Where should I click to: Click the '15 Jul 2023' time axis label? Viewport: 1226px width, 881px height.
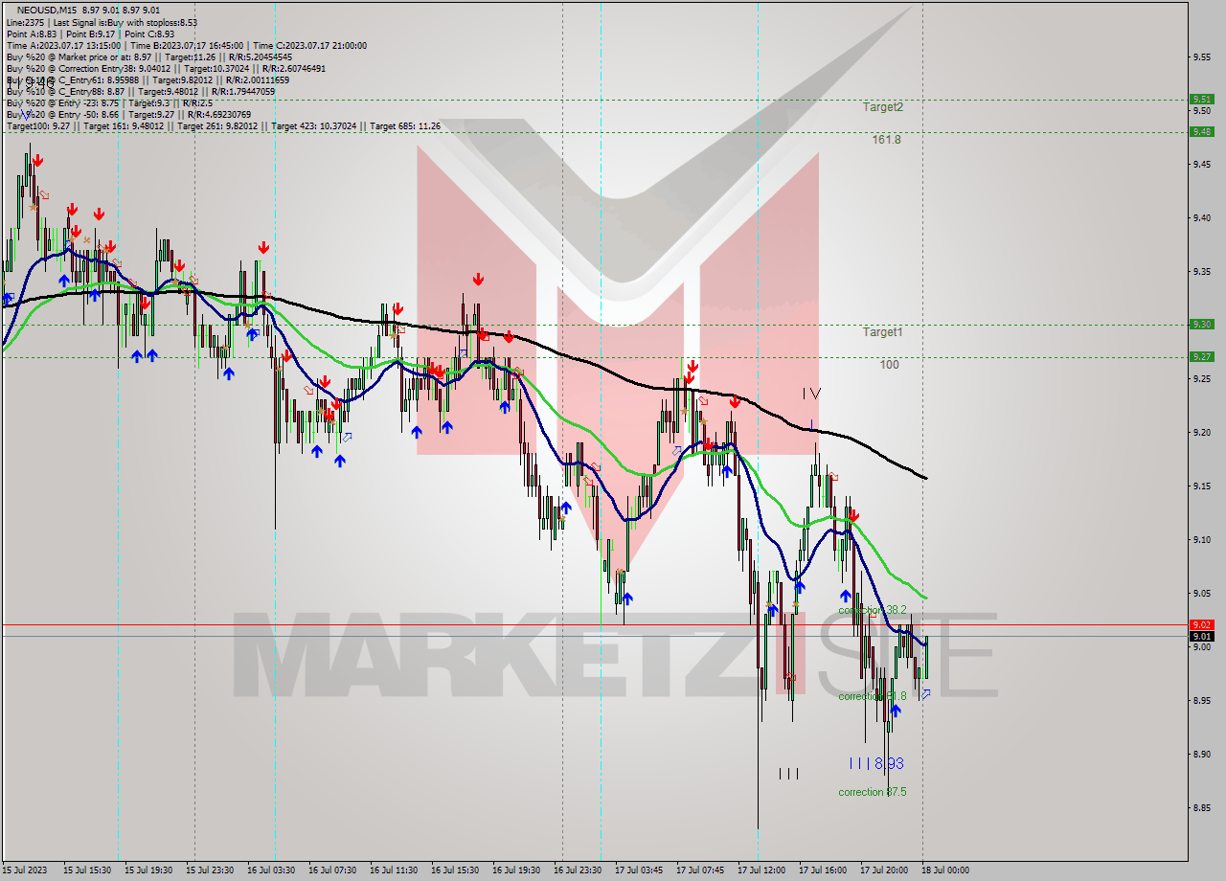click(x=24, y=870)
